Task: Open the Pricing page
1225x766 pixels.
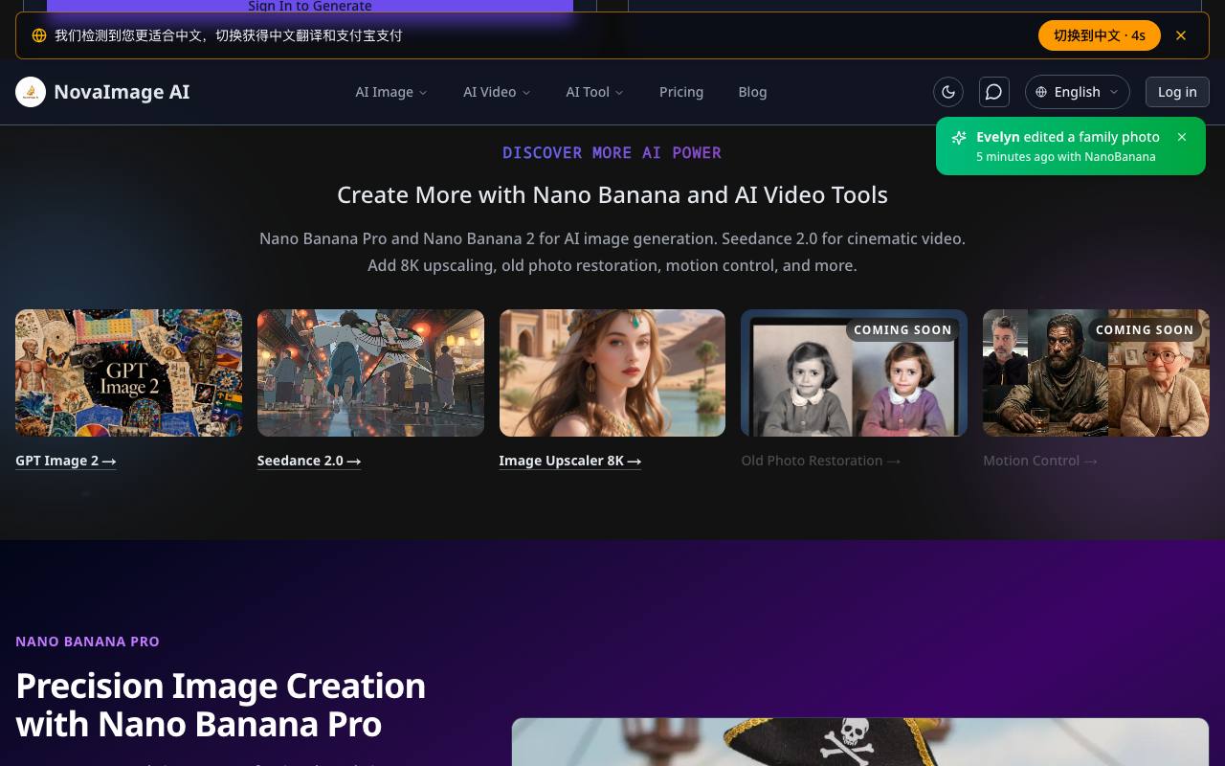Action: pyautogui.click(x=681, y=92)
